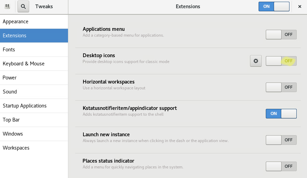This screenshot has width=307, height=178.
Task: Enable Horizontal workspaces switch
Action: [281, 87]
